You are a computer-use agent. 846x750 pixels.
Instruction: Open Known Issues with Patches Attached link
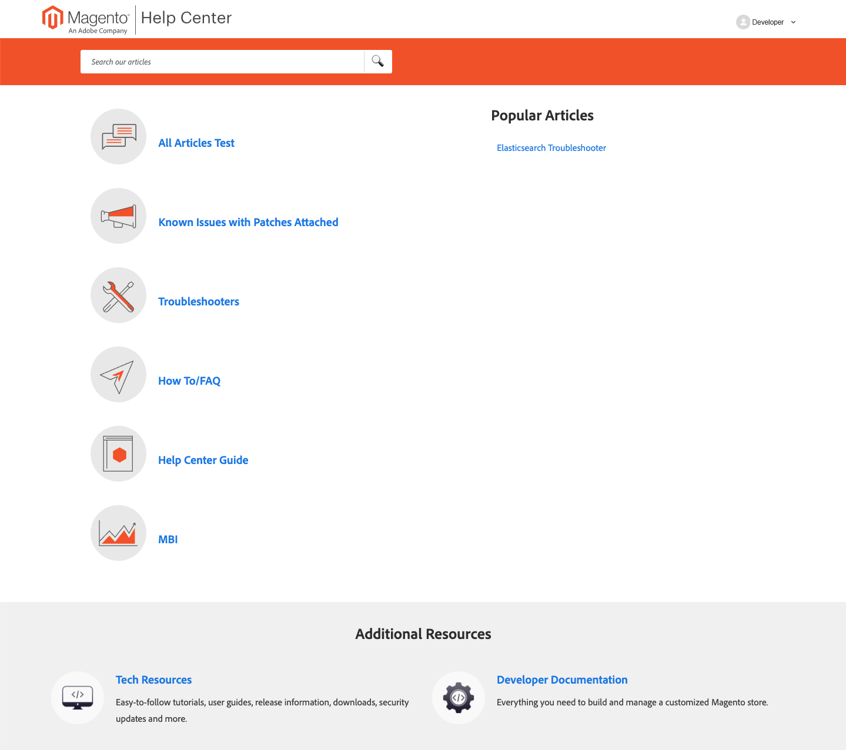coord(248,222)
